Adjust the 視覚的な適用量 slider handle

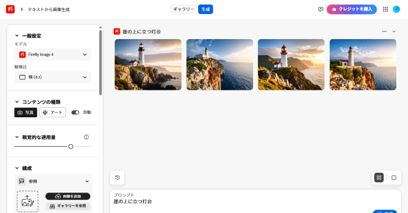click(71, 146)
